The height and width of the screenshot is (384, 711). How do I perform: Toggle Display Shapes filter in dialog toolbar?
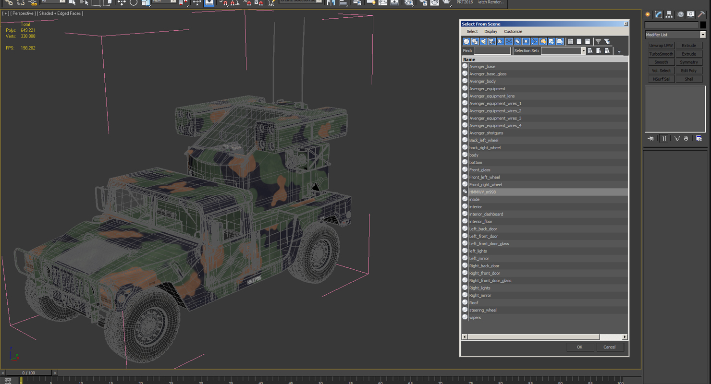click(475, 42)
